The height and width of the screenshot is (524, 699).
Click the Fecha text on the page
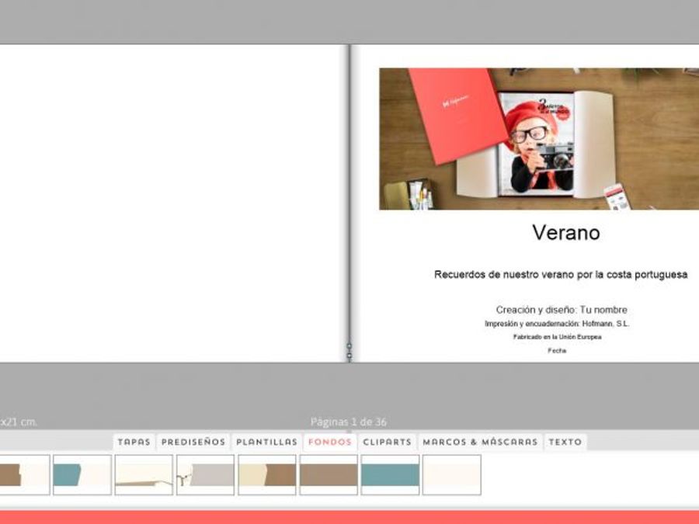click(557, 351)
